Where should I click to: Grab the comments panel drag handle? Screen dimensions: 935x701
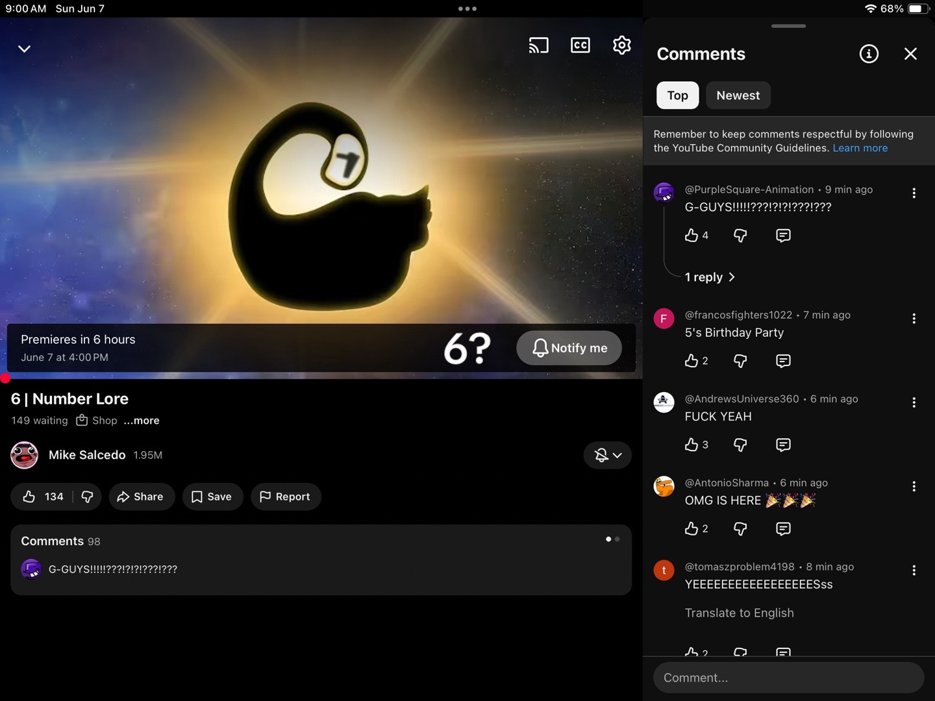point(788,26)
